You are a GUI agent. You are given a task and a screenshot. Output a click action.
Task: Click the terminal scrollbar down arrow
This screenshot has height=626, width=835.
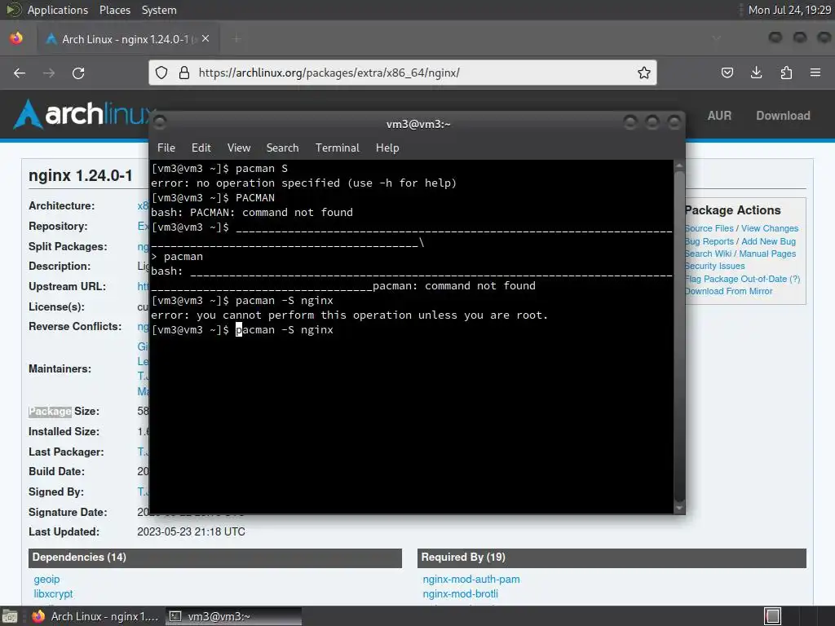click(679, 509)
